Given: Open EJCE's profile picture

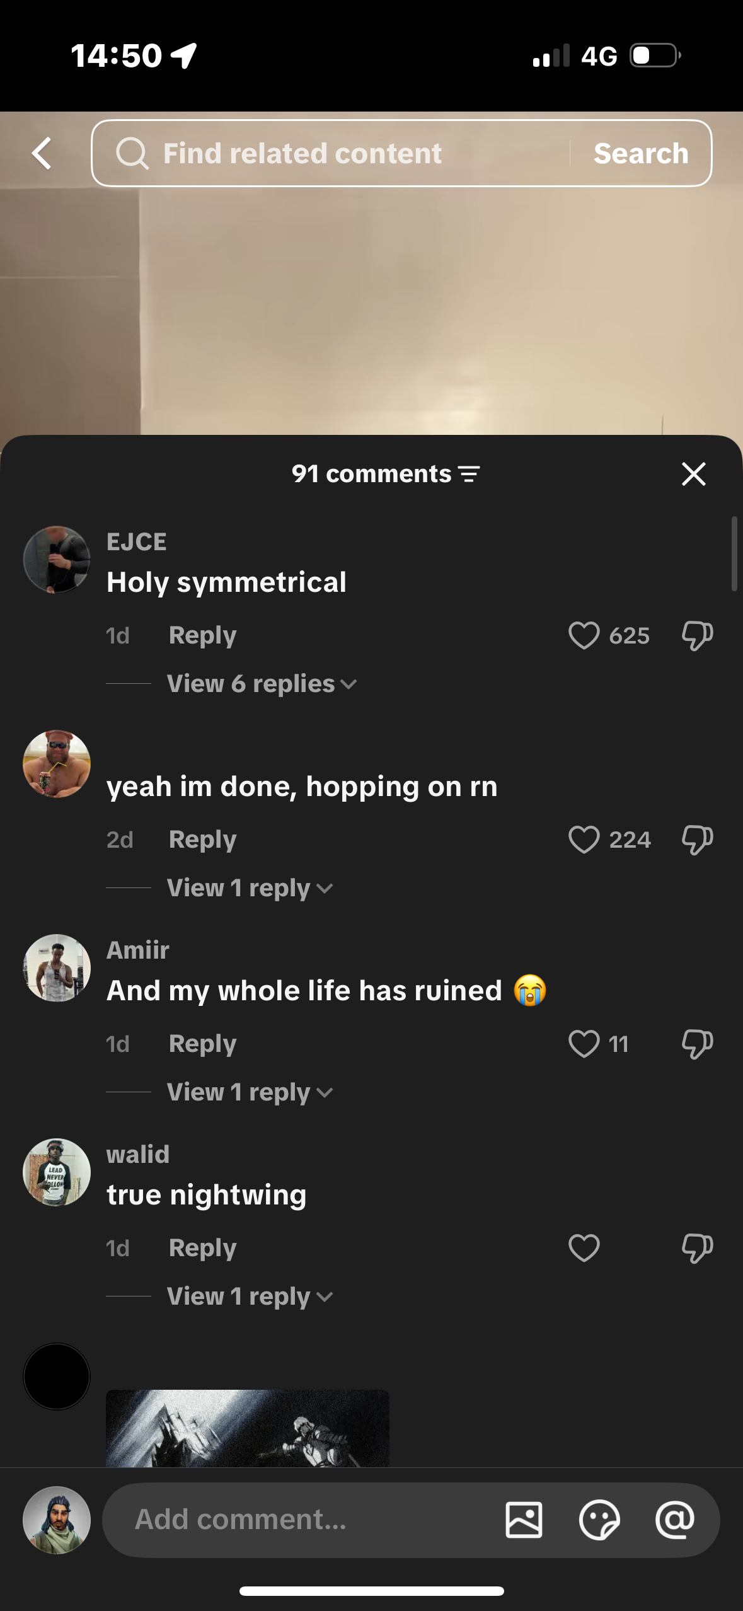Looking at the screenshot, I should click(x=57, y=560).
